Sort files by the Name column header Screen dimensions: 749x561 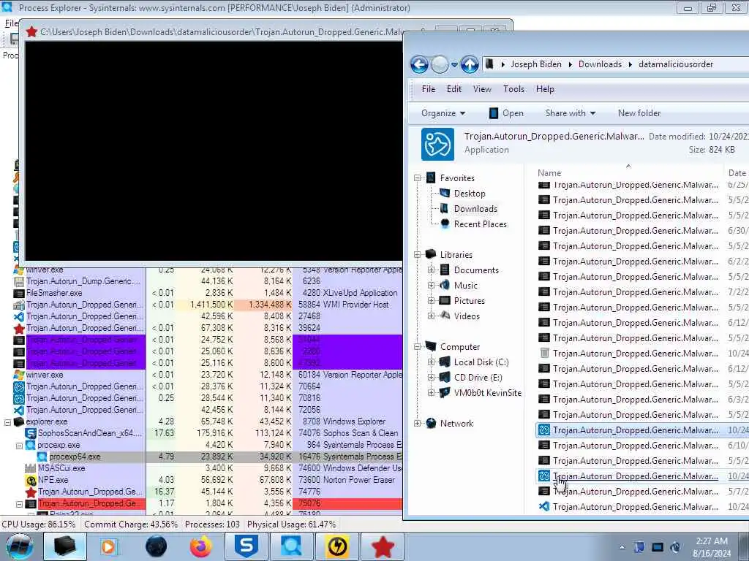click(x=549, y=172)
